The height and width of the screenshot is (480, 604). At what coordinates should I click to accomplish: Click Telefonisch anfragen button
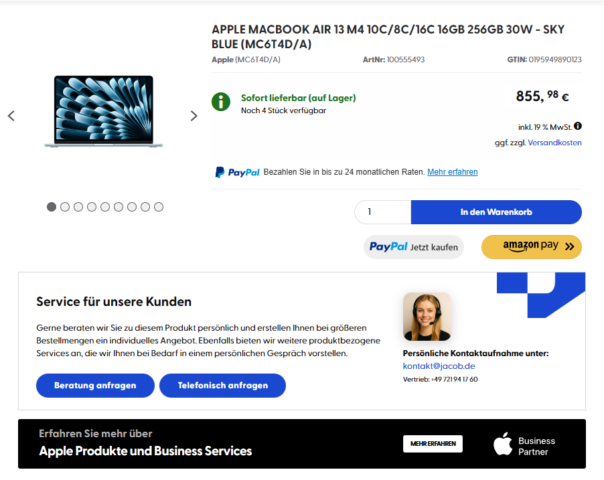[x=222, y=385]
